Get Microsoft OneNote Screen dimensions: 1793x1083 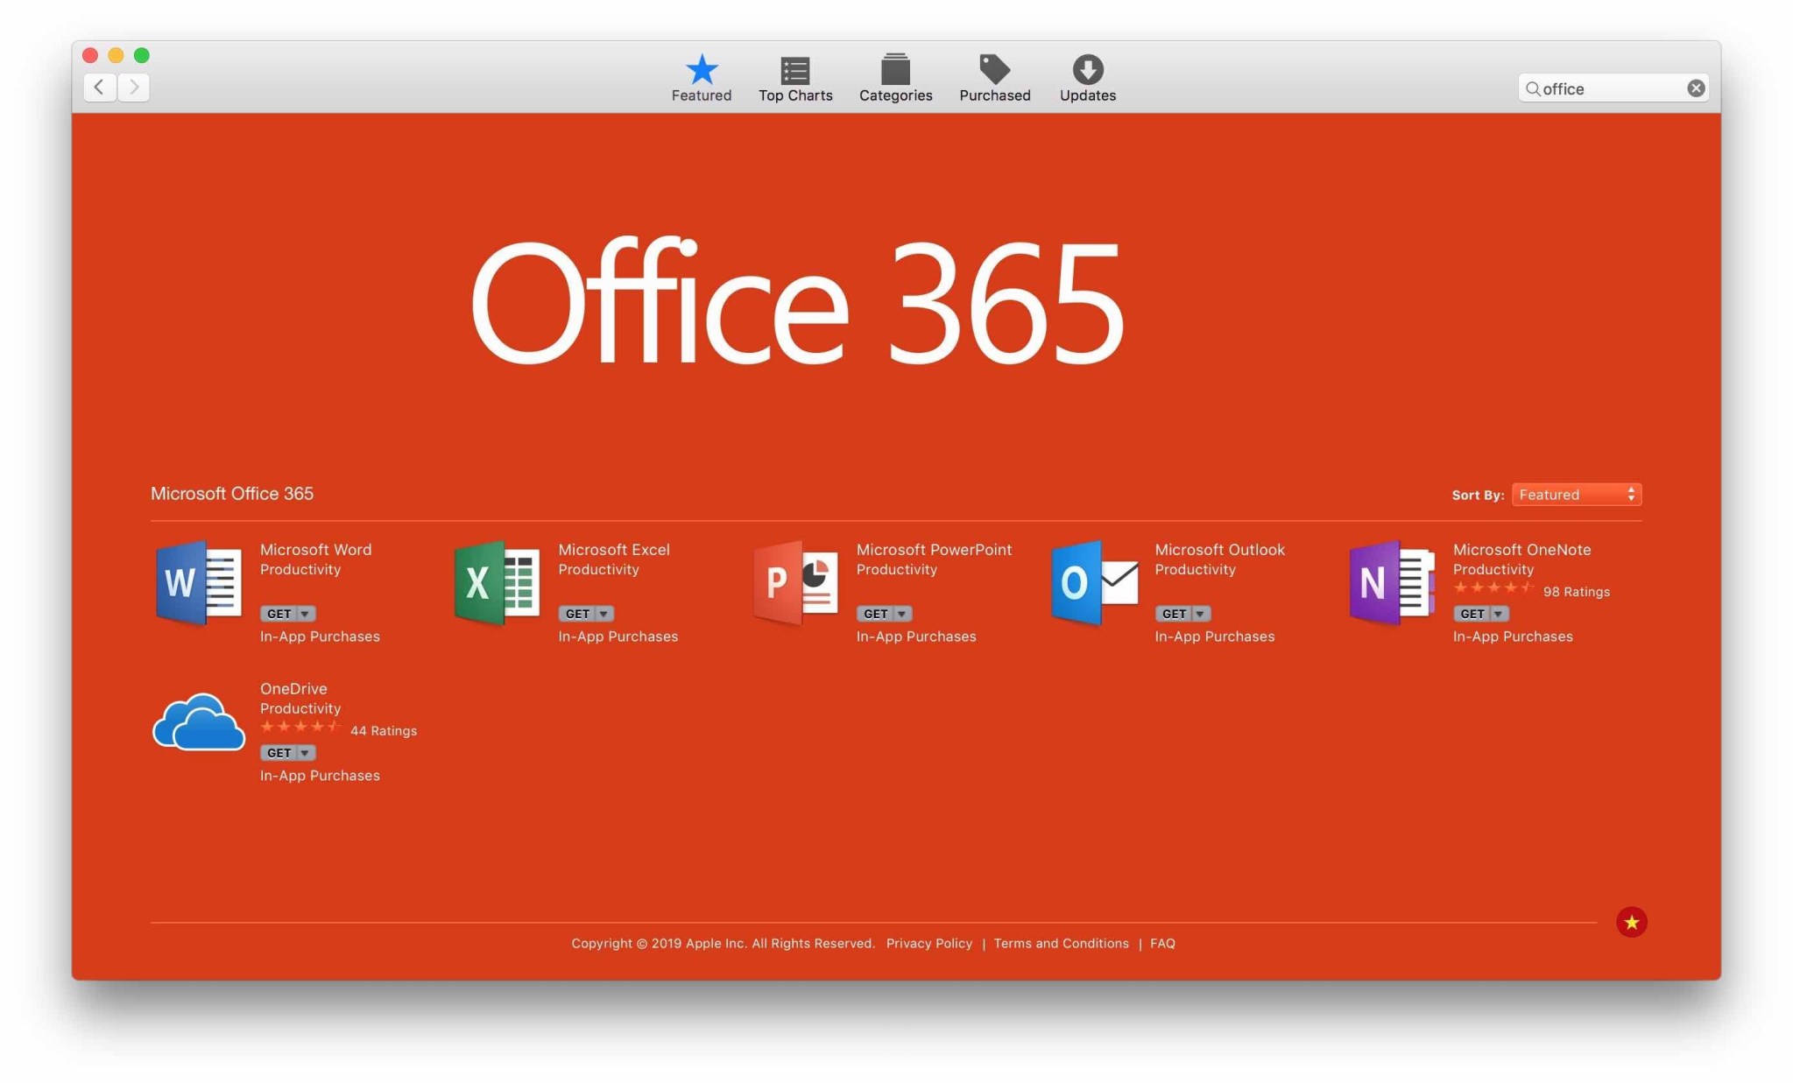click(1472, 614)
